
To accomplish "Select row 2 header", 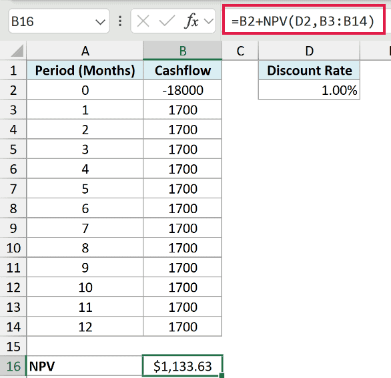I will [13, 90].
